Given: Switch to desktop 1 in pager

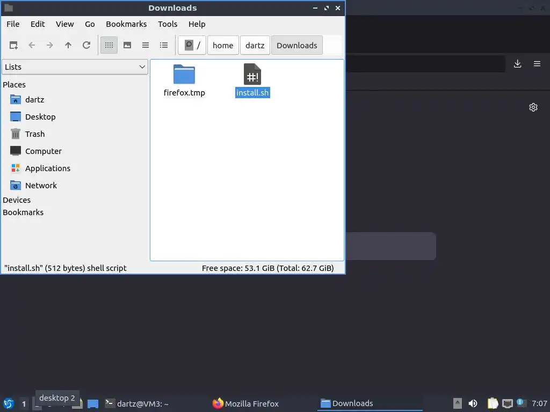Looking at the screenshot, I should tap(24, 403).
